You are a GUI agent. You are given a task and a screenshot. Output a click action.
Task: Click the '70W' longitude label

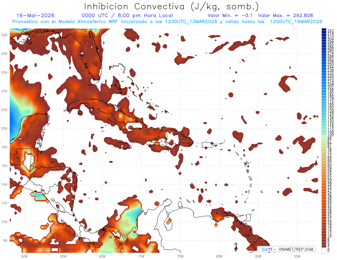click(x=180, y=256)
